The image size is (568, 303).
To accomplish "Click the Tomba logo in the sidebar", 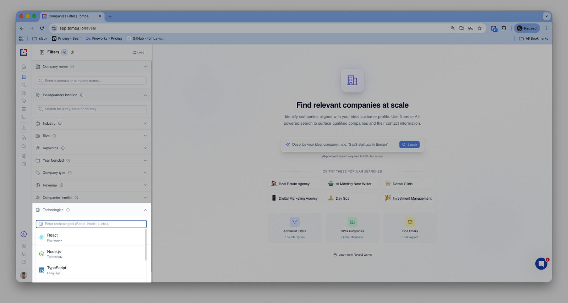I will (x=24, y=52).
